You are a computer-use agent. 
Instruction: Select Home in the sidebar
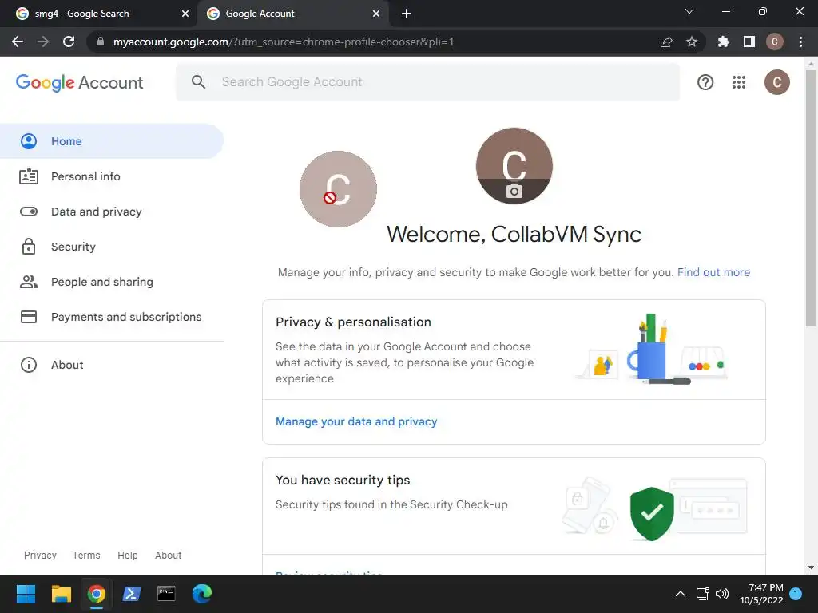(112, 141)
